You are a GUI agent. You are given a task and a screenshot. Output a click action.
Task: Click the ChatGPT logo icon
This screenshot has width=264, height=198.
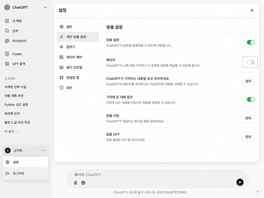click(x=7, y=7)
